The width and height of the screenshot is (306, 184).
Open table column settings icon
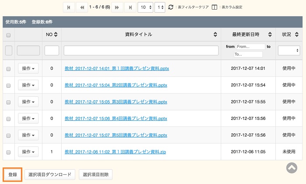[x=214, y=7]
